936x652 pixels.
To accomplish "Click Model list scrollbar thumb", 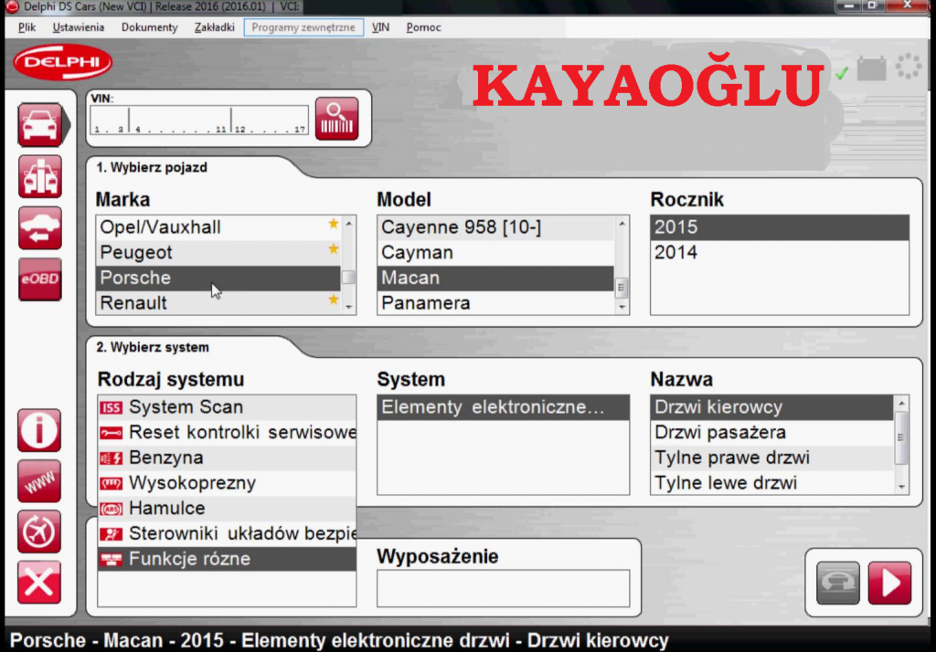I will (x=622, y=288).
